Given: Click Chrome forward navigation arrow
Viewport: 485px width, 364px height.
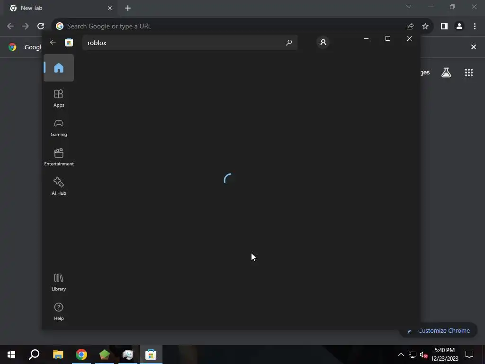Looking at the screenshot, I should coord(26,26).
